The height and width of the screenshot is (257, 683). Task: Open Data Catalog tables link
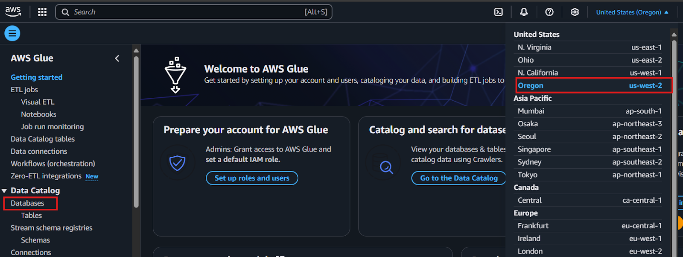coord(43,139)
